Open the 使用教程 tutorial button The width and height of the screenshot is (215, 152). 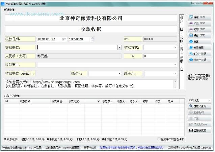click(x=199, y=47)
